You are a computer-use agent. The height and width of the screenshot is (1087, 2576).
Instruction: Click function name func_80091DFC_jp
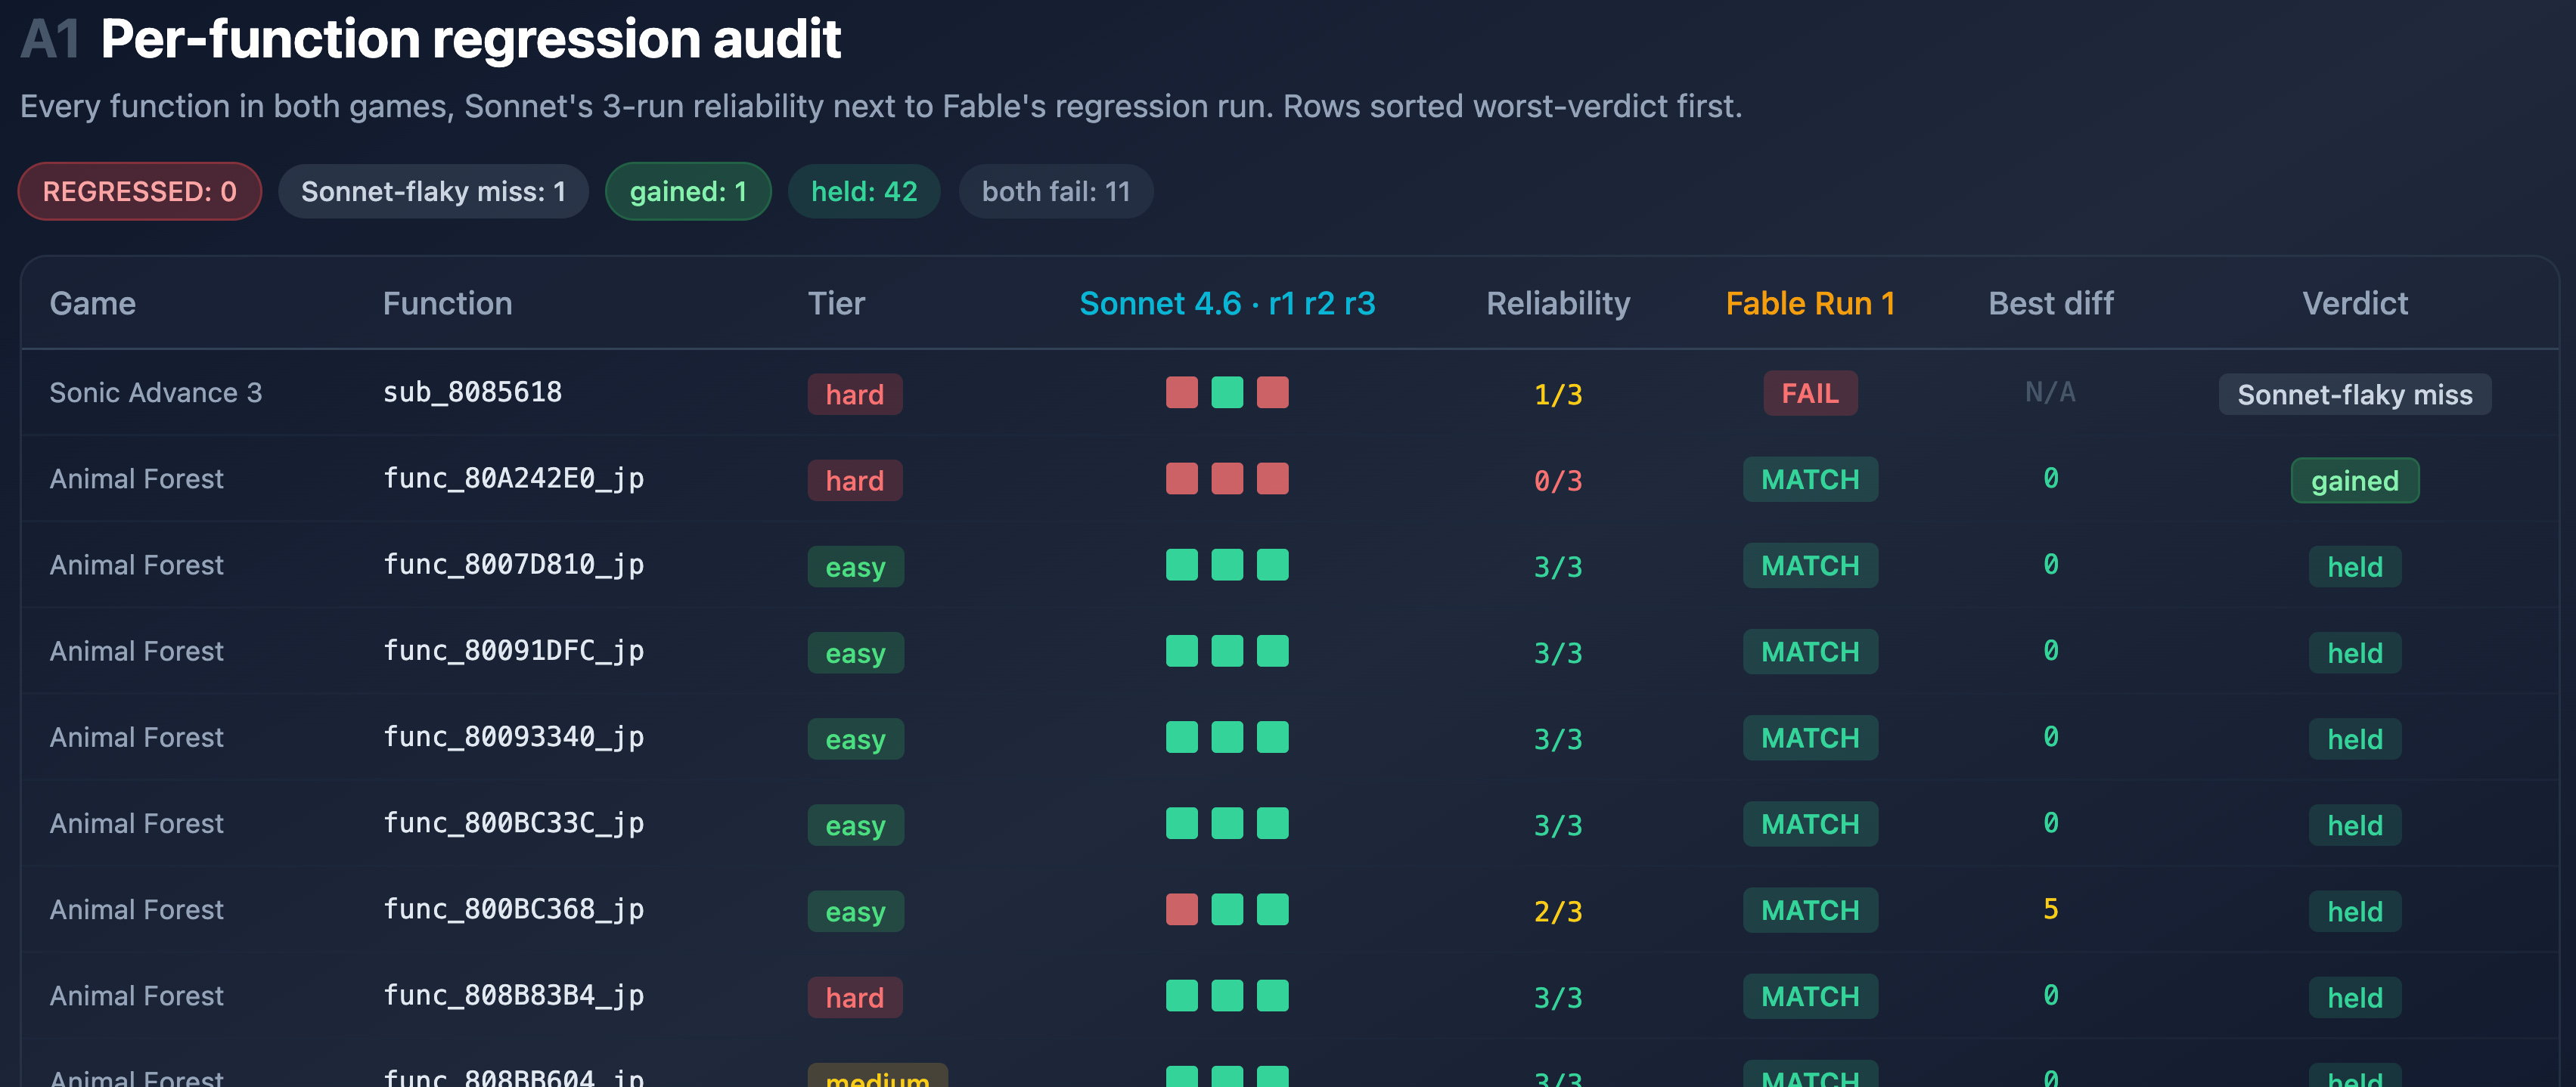pyautogui.click(x=513, y=650)
